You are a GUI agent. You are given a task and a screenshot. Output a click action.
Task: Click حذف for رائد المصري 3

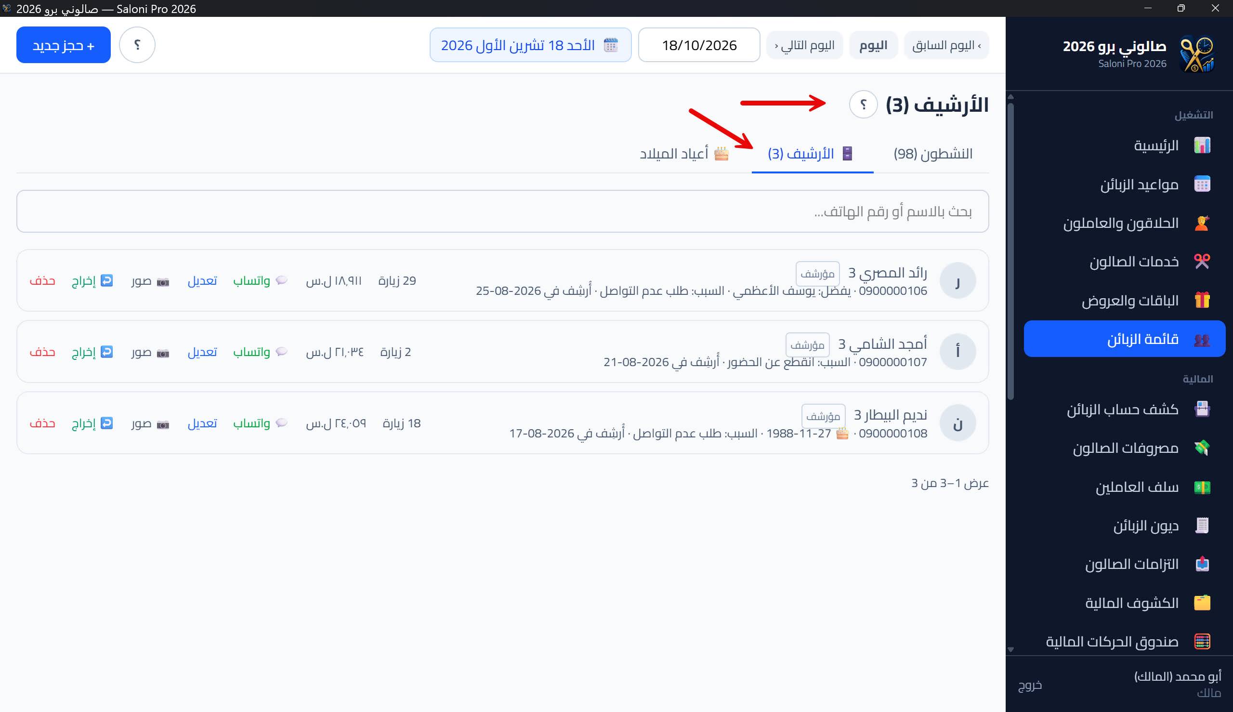pyautogui.click(x=42, y=281)
